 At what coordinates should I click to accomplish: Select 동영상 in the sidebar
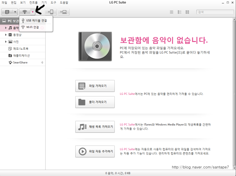pyautogui.click(x=23, y=35)
